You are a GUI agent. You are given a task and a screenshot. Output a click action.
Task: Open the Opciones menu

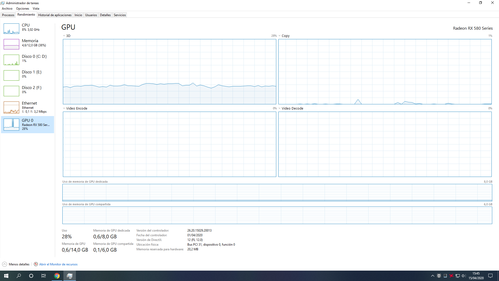(x=23, y=9)
